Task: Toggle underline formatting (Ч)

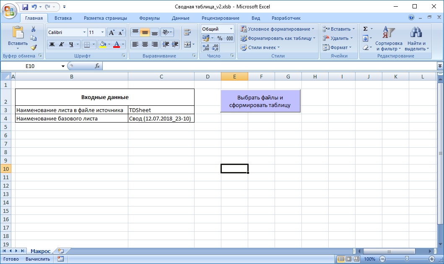Action: pyautogui.click(x=71, y=44)
